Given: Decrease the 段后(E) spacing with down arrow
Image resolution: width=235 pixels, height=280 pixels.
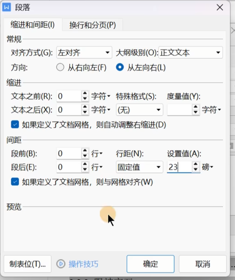Looking at the screenshot, I should tap(85, 170).
